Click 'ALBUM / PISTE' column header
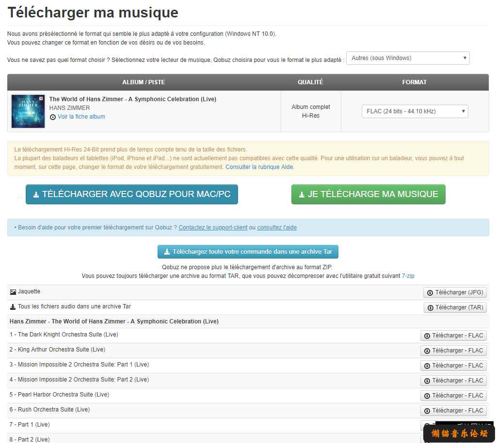This screenshot has width=496, height=443. [x=144, y=82]
